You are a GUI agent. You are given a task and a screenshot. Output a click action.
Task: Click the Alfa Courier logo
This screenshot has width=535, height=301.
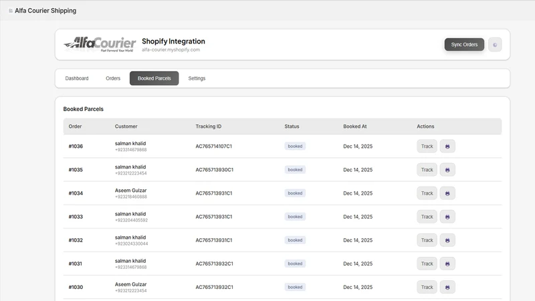(100, 44)
